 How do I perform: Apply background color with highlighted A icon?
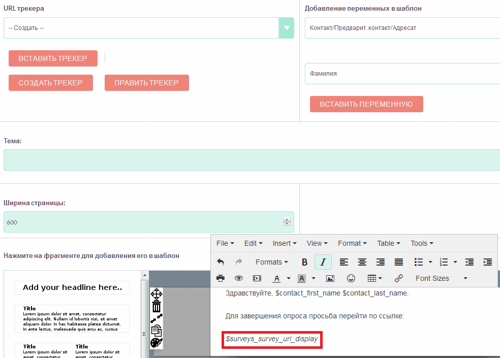pos(302,278)
